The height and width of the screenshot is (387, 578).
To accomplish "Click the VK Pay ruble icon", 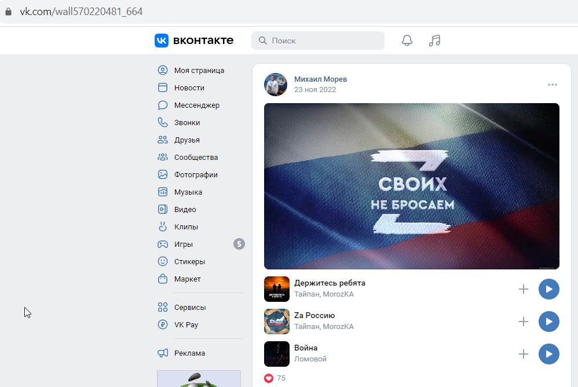I will point(163,324).
